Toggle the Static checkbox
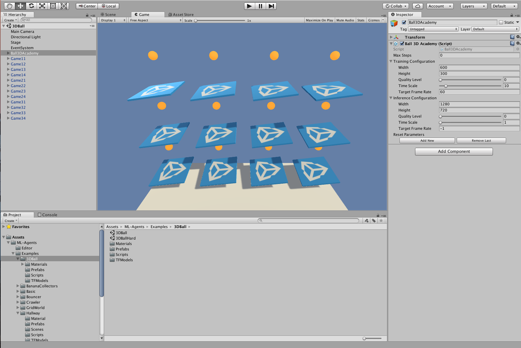Viewport: 521px width, 348px height. pos(501,22)
